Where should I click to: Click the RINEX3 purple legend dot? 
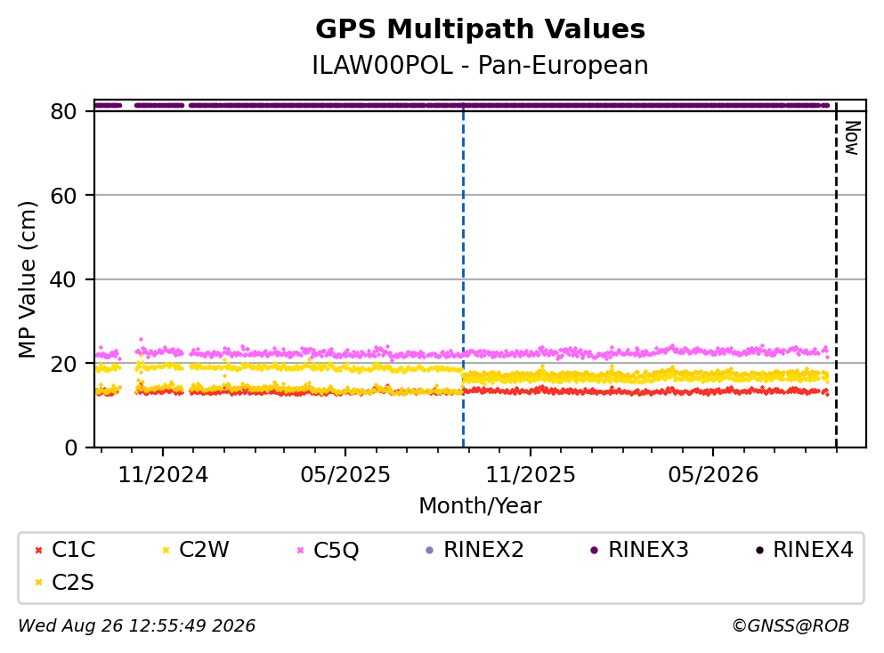tap(594, 550)
